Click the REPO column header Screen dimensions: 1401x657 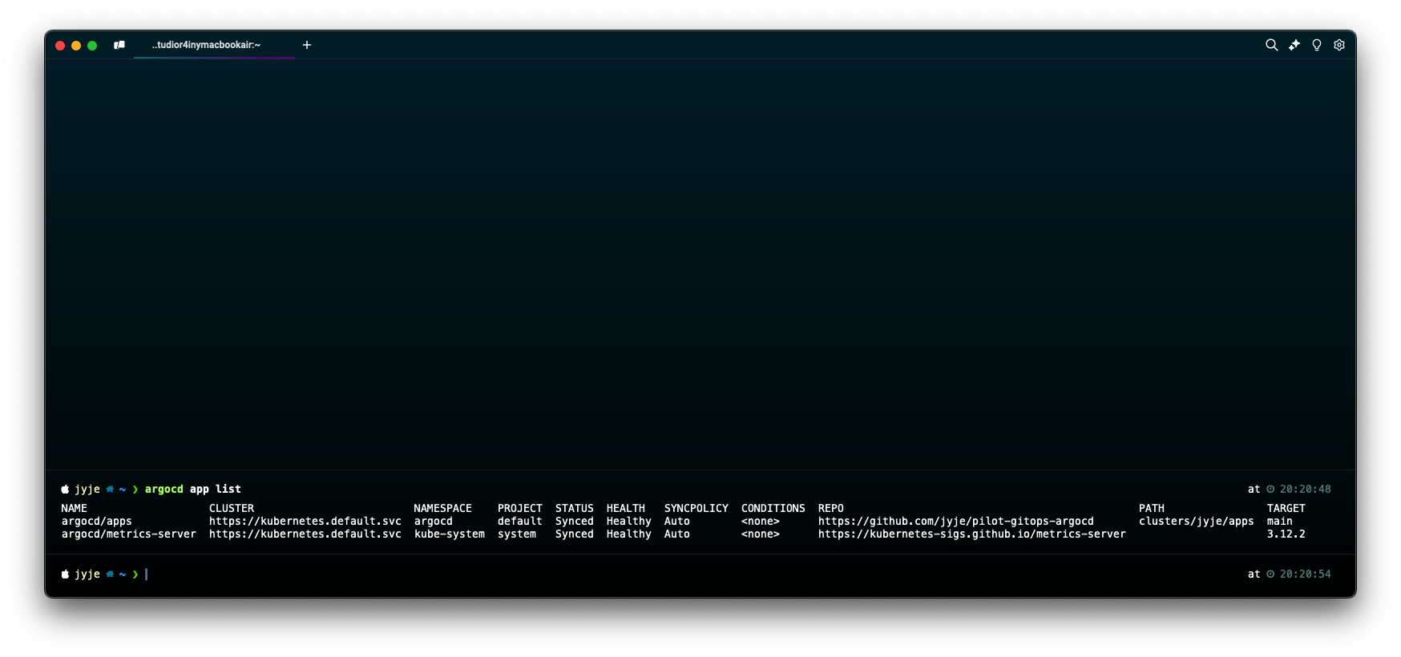831,508
